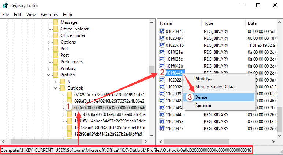Click the Office Explorer folder icon
Viewport: 283px width, 155px height.
(x=56, y=29)
